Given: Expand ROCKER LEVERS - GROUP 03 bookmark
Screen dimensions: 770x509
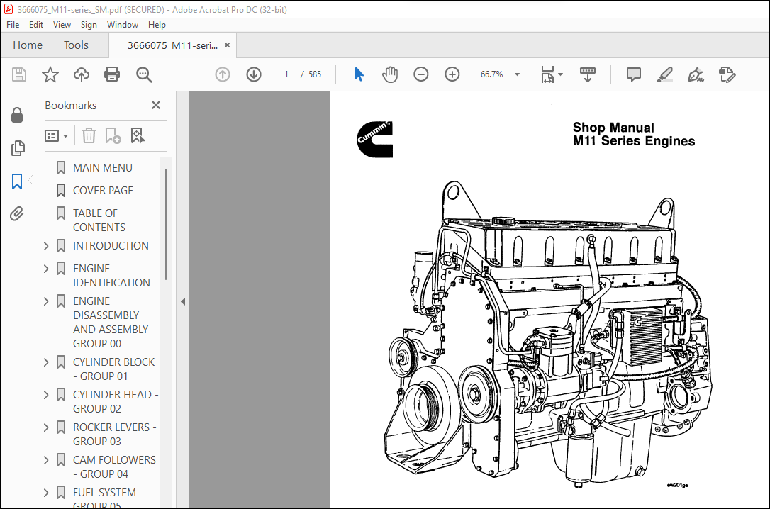Looking at the screenshot, I should coord(46,427).
